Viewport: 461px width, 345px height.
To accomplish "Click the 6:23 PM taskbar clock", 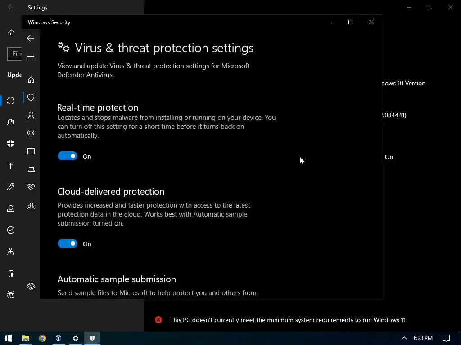I will 423,338.
